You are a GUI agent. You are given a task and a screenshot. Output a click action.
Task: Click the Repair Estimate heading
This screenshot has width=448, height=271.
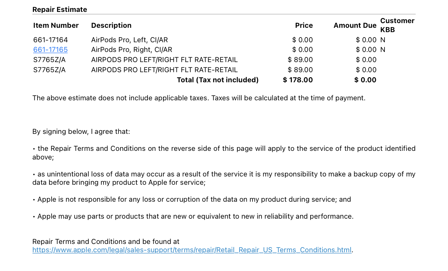point(60,10)
